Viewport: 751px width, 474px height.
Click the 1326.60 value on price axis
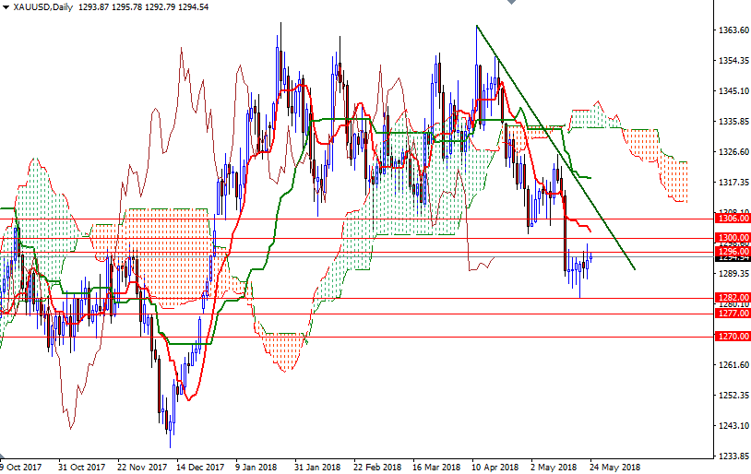733,151
